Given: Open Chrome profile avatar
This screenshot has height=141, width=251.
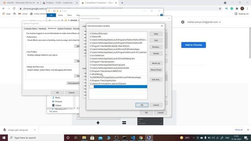Looking at the screenshot, I should [x=242, y=9].
